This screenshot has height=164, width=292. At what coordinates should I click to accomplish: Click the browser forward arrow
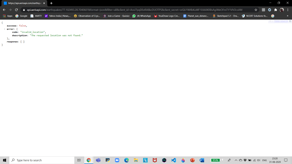coord(10,10)
